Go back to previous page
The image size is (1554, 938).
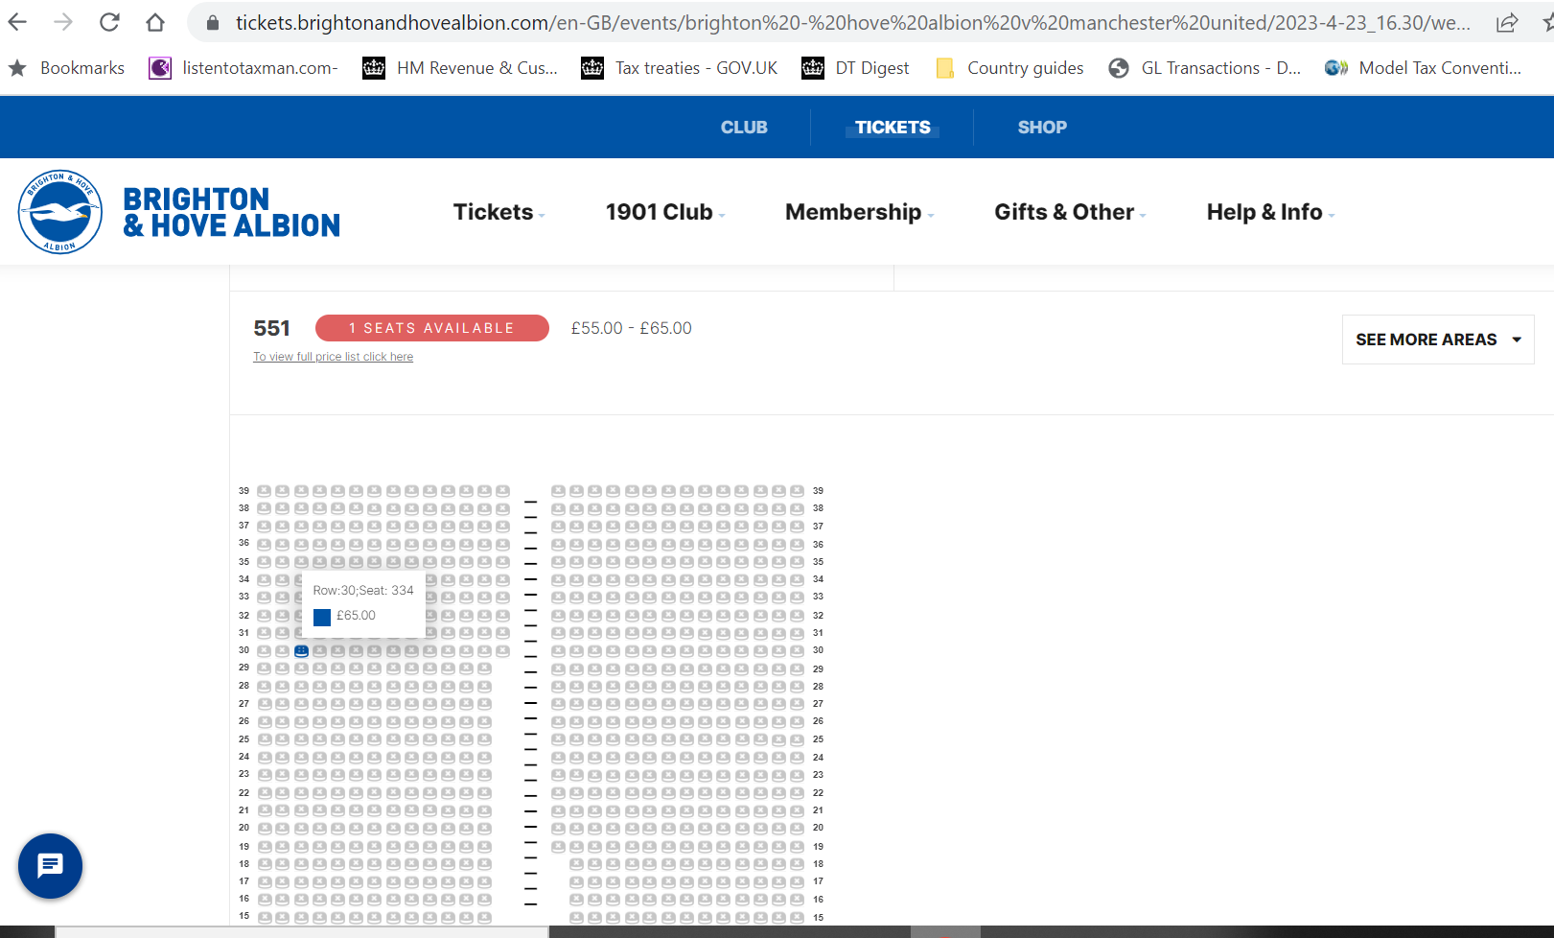click(17, 22)
